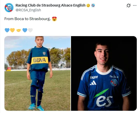The width and height of the screenshot is (140, 113).
Task: Click the white heart emoji
Action: coord(30,30)
